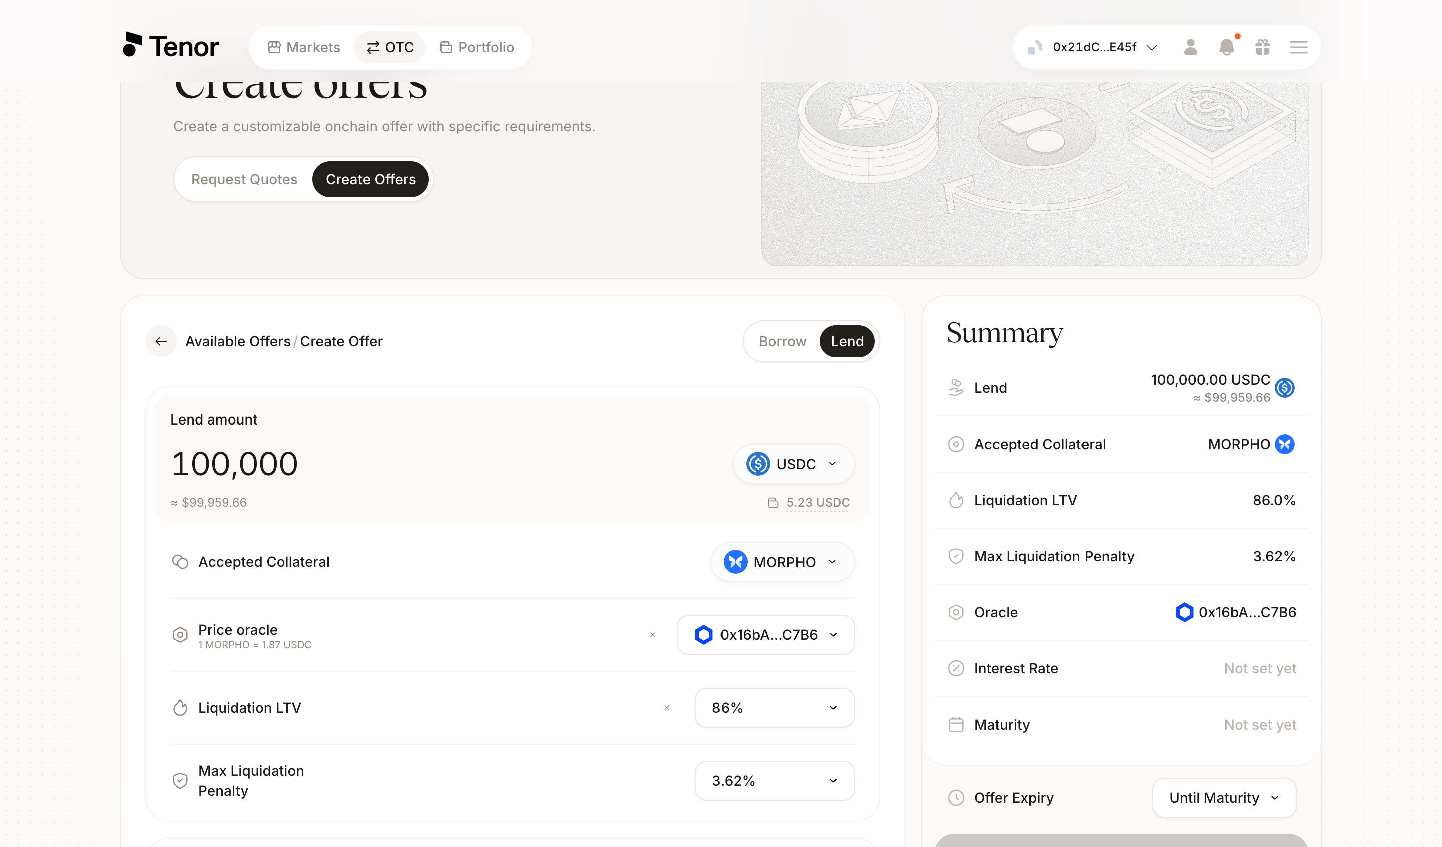Click the Tenor logo

pyautogui.click(x=171, y=45)
